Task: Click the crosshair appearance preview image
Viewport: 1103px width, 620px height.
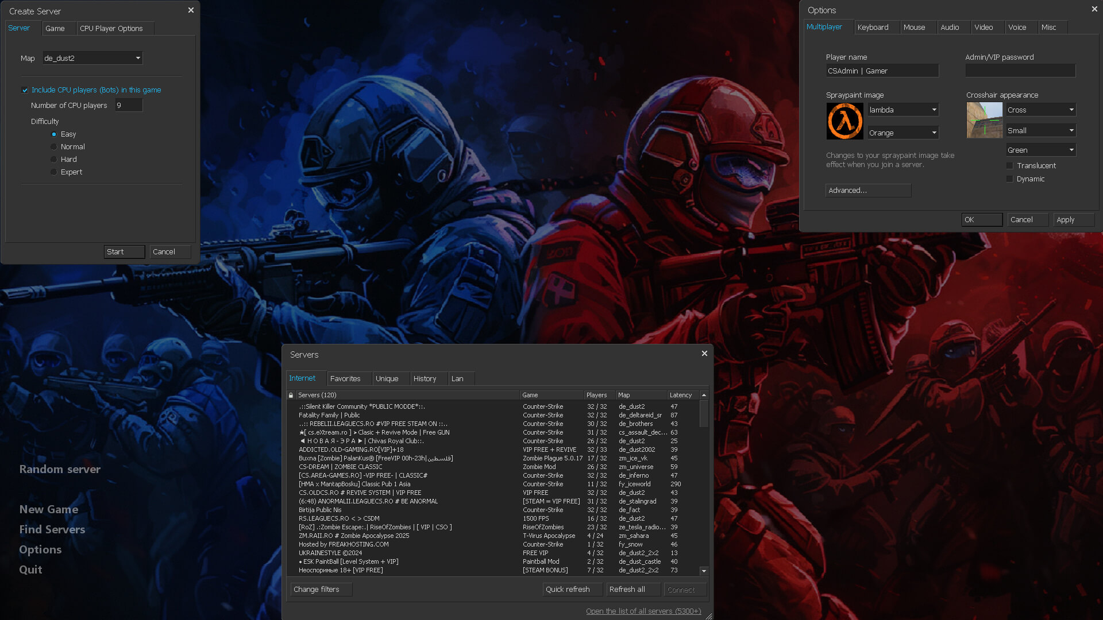Action: (985, 121)
